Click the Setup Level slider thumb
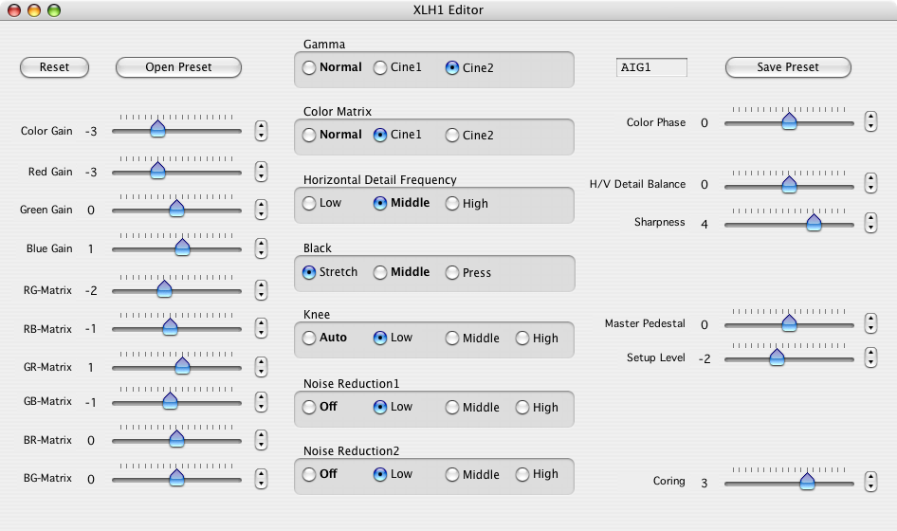Image resolution: width=897 pixels, height=531 pixels. point(777,357)
